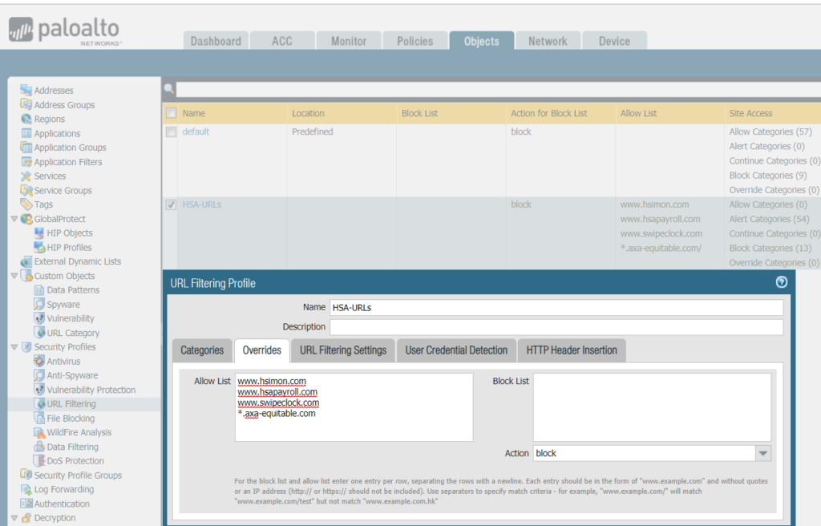Click the search box above the table

click(499, 89)
